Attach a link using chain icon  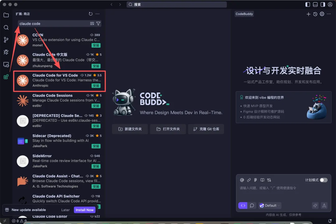[x=249, y=180]
